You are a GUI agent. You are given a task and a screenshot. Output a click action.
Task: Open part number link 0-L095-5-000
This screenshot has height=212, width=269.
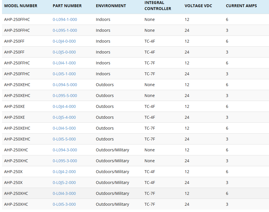[65, 96]
